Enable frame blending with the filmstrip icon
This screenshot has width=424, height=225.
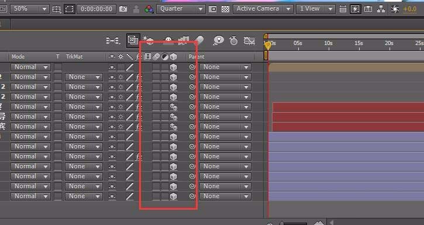(183, 40)
